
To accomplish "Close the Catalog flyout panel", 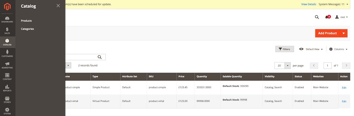I will coord(58,6).
